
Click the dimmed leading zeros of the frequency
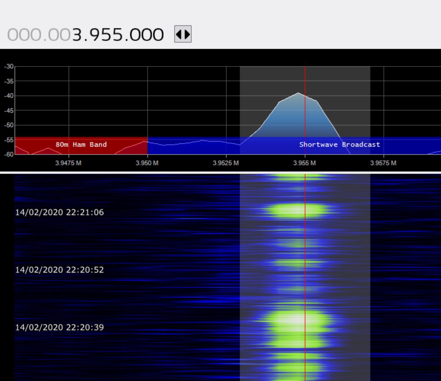[x=39, y=35]
